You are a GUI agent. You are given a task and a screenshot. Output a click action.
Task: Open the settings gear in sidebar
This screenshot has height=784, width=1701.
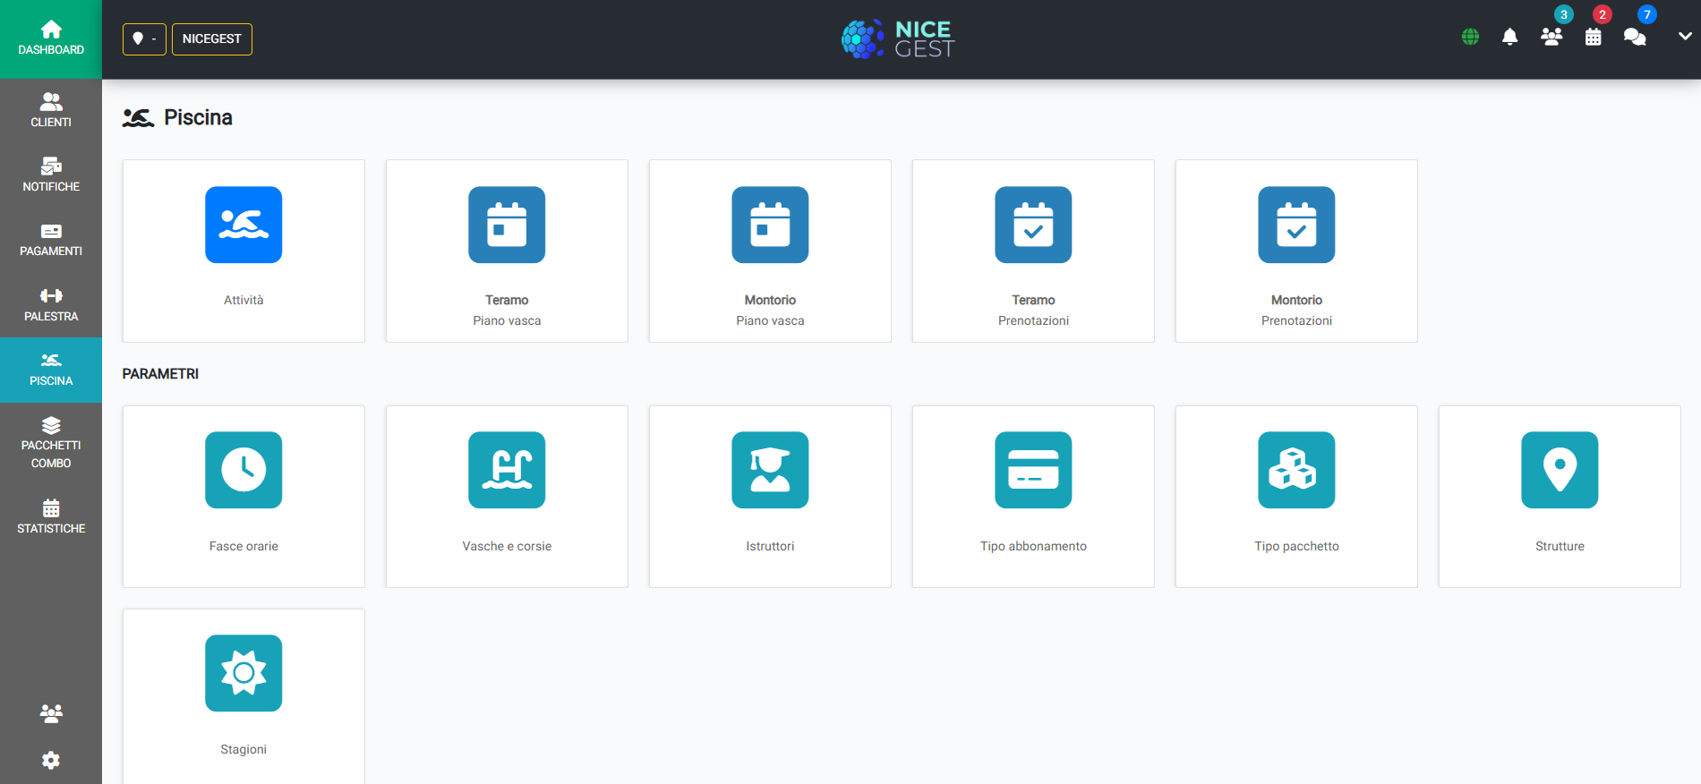[x=51, y=760]
